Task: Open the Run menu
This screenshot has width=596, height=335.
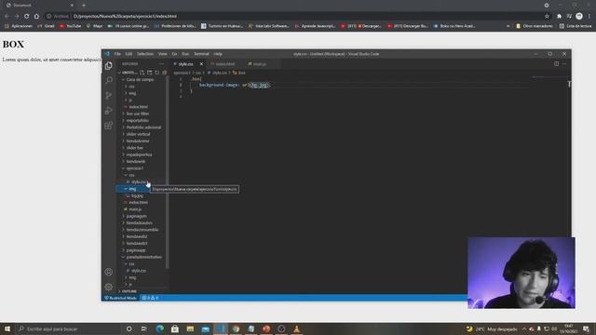Action: pyautogui.click(x=185, y=54)
